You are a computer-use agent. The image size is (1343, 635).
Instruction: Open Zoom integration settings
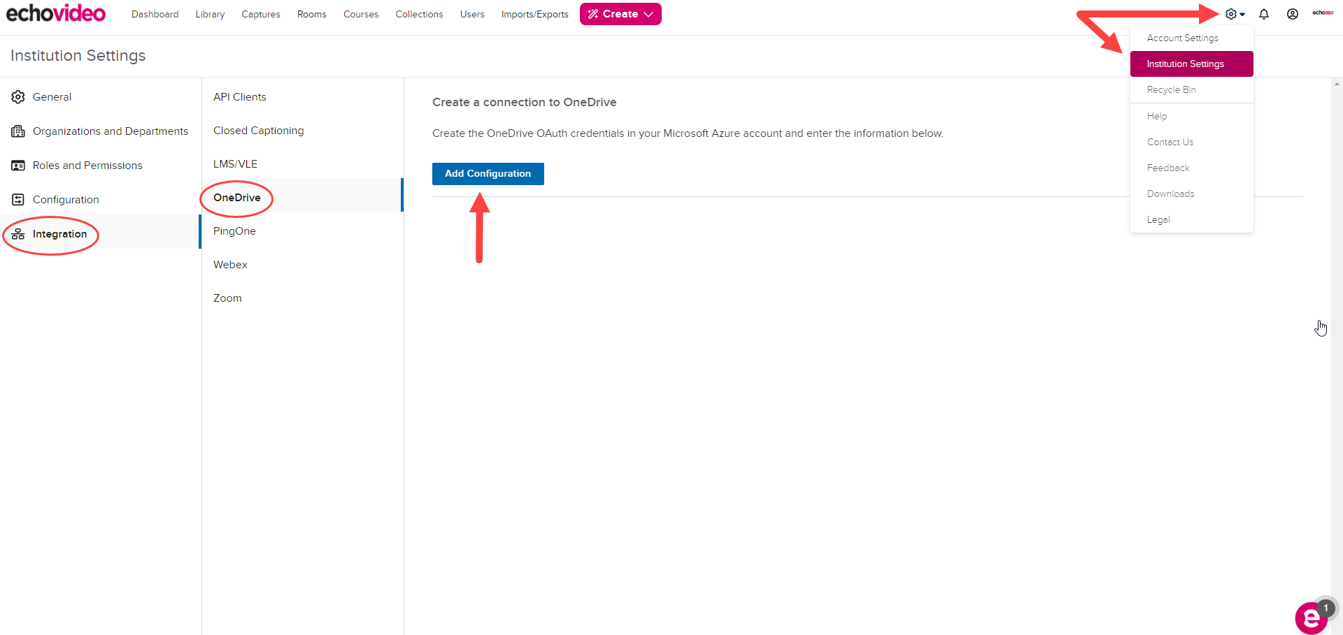(x=303, y=298)
